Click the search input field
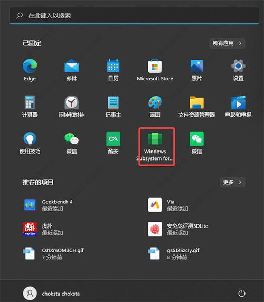The height and width of the screenshot is (302, 264). [134, 16]
